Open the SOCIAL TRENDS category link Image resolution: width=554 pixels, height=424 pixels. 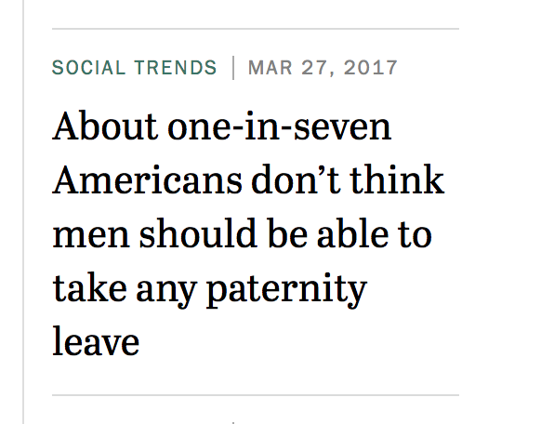[x=134, y=68]
